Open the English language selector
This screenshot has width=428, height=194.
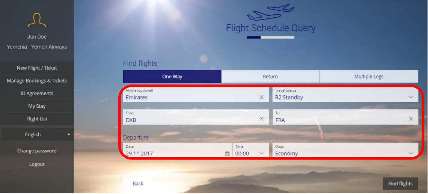[x=38, y=134]
